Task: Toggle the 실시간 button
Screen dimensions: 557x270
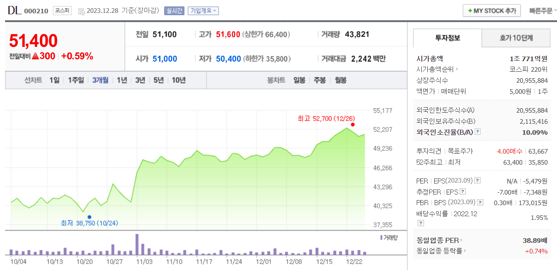Action: pos(174,11)
